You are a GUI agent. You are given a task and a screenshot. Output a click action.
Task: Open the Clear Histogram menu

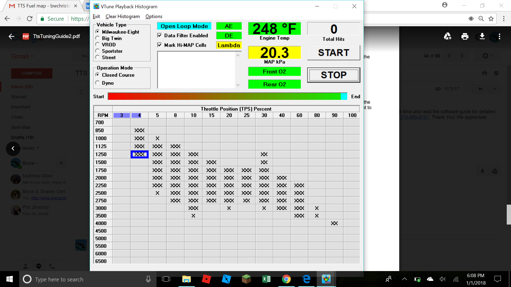[x=122, y=16]
